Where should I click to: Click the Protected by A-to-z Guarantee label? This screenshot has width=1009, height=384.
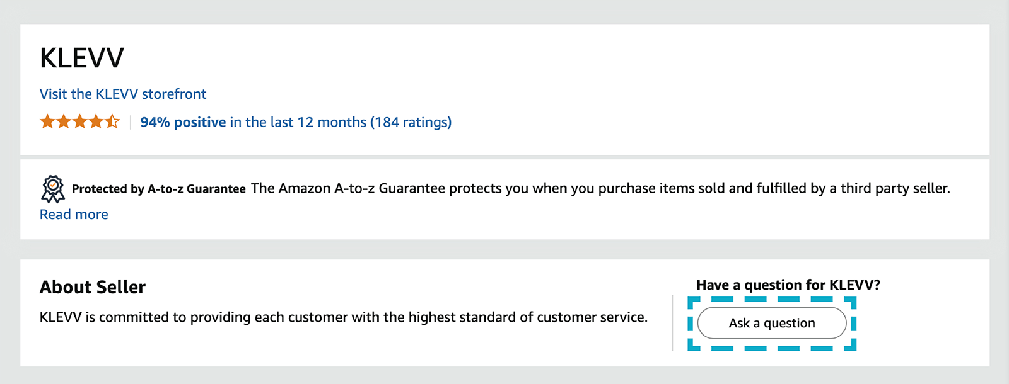point(159,189)
